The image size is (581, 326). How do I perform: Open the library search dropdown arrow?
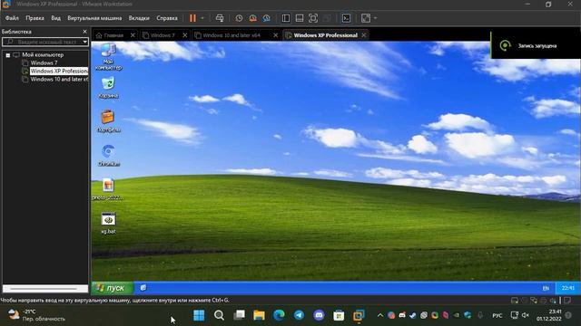coord(85,43)
